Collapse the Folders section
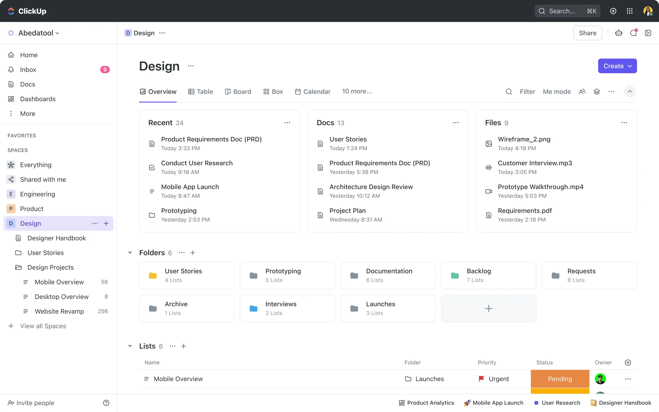 click(x=130, y=253)
